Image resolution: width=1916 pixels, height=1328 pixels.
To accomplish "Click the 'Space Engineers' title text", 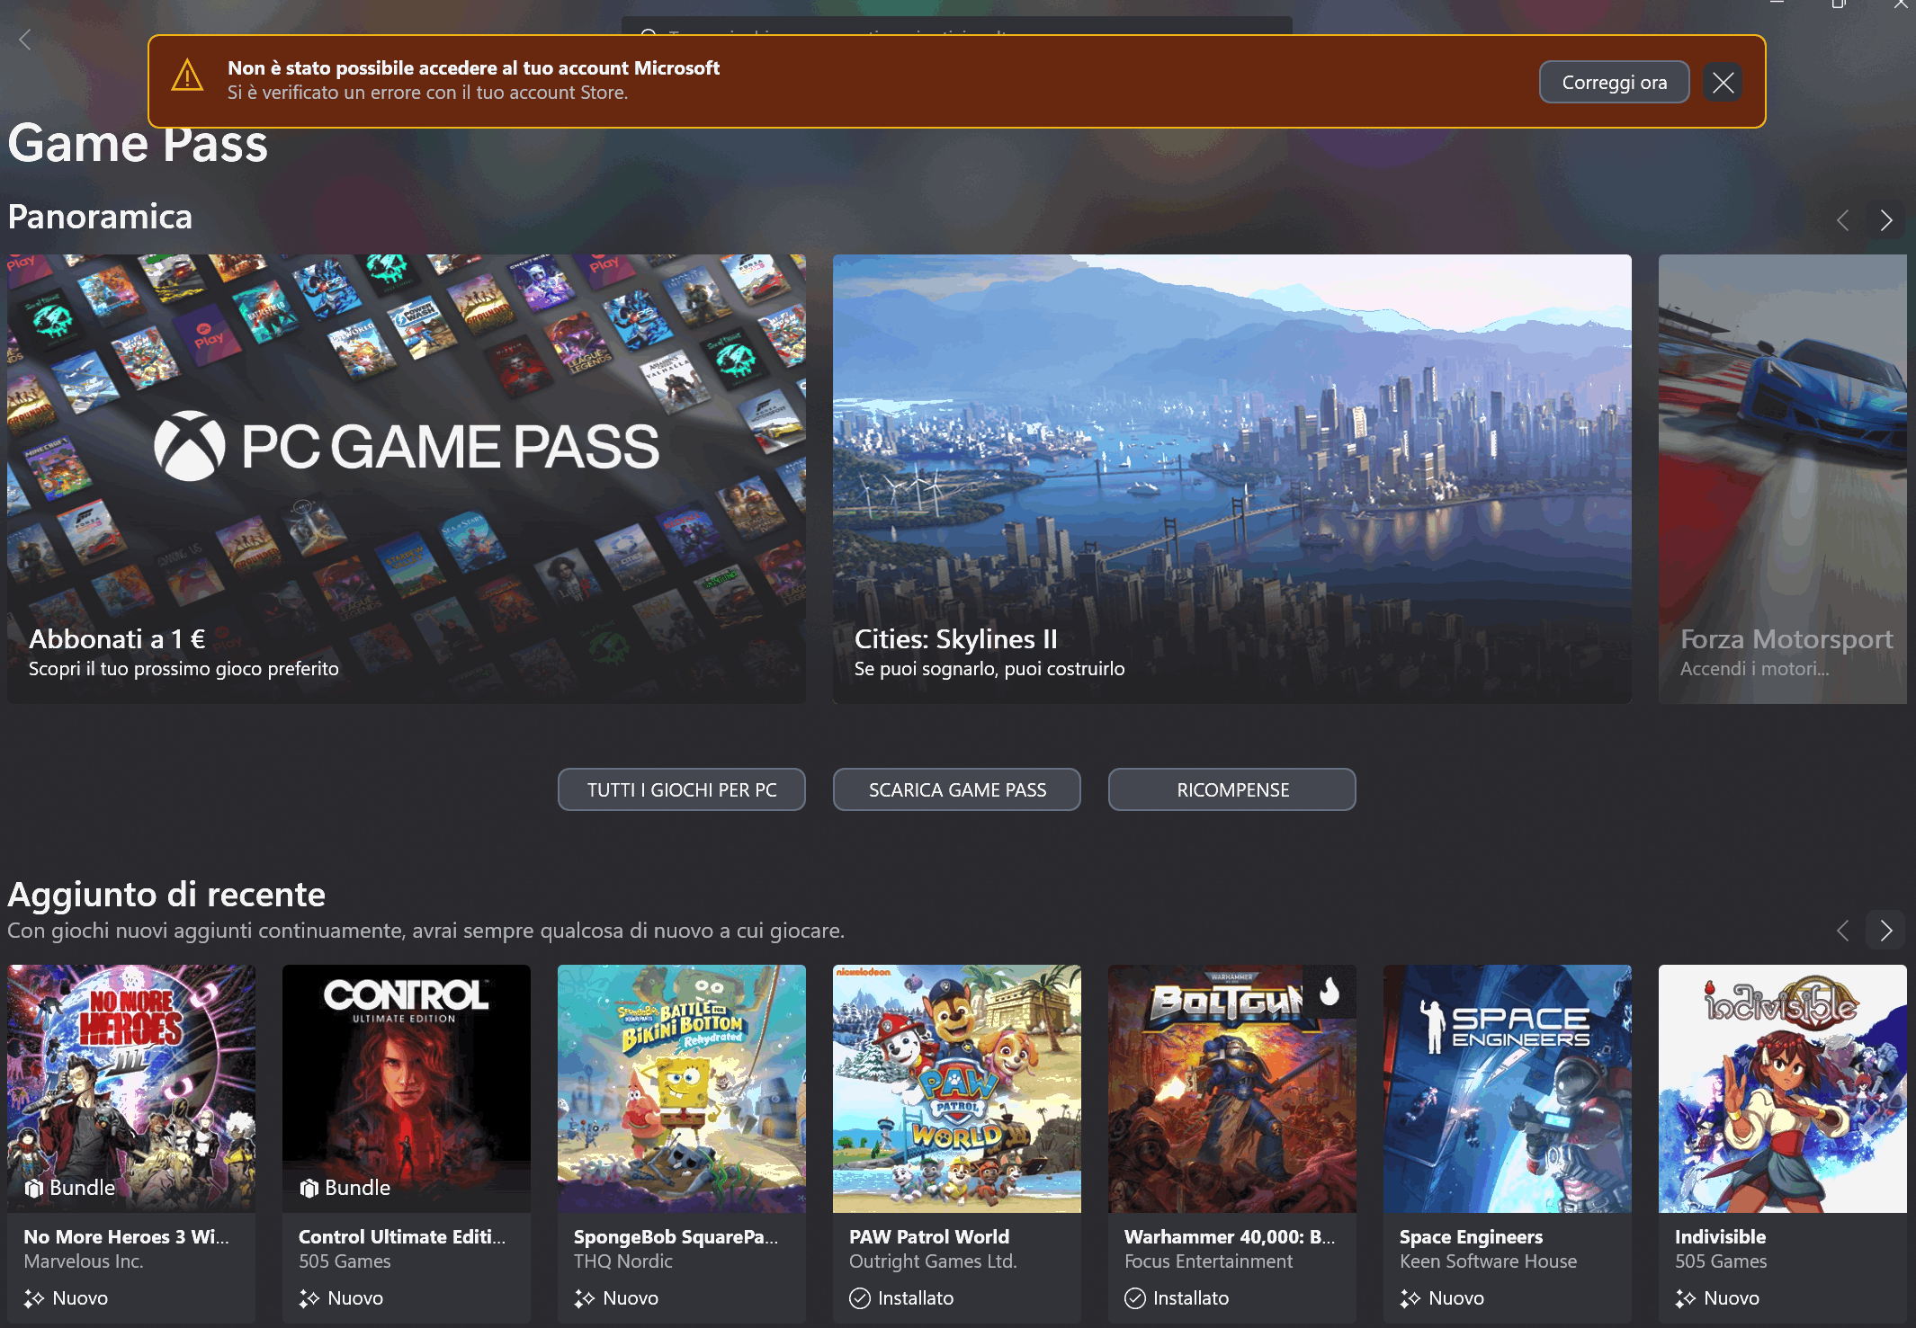I will click(1471, 1237).
